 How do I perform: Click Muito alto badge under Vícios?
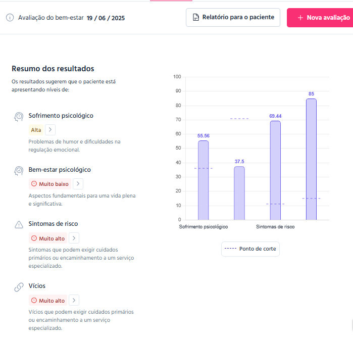click(x=48, y=300)
